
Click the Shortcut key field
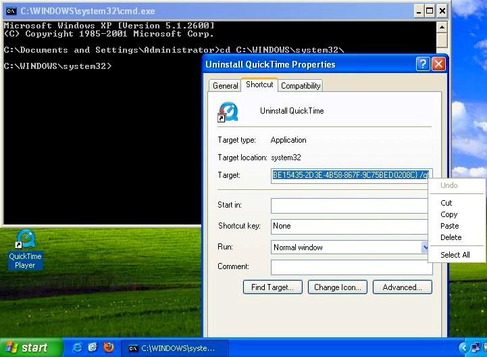click(349, 227)
